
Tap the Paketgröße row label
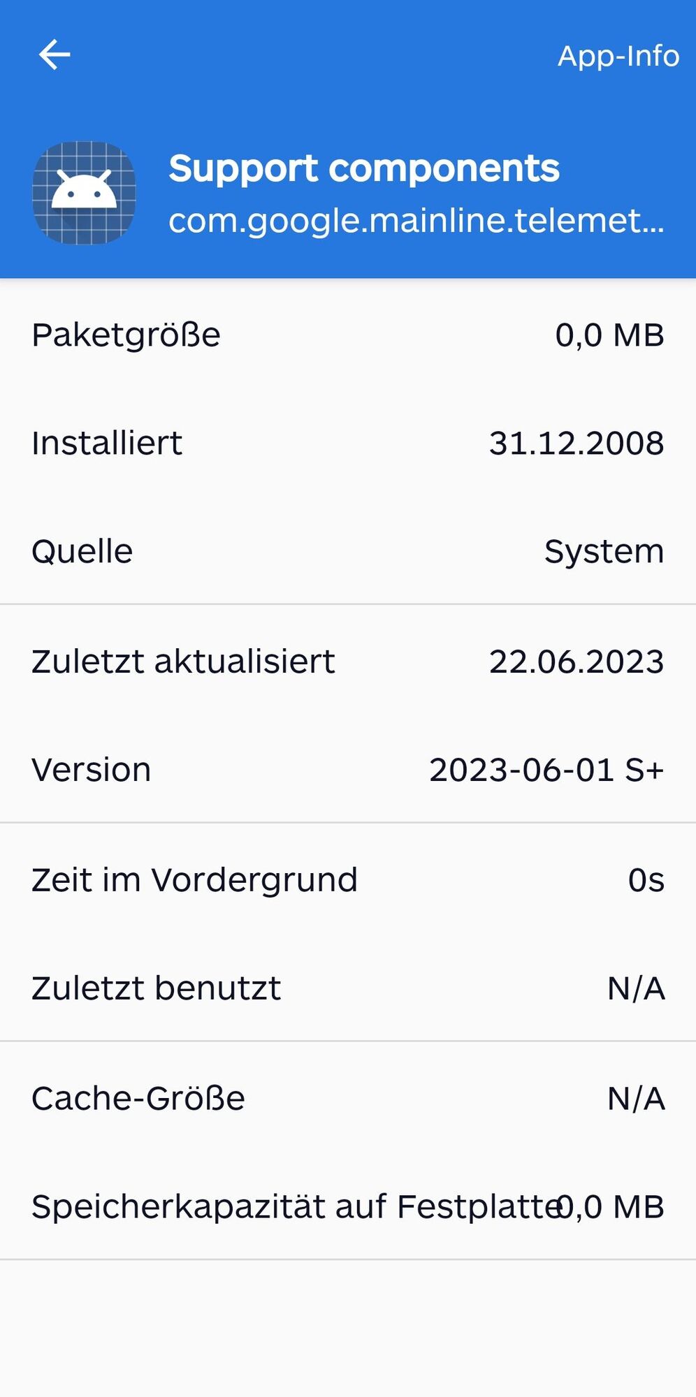(x=126, y=335)
